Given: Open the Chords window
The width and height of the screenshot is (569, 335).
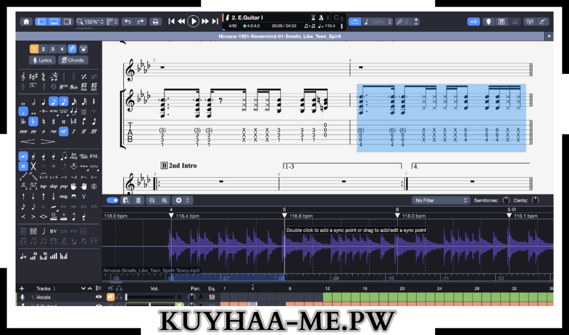Looking at the screenshot, I should [x=73, y=60].
